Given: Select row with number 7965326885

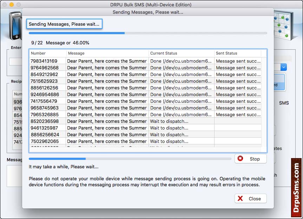Looking at the screenshot, I should (145, 114).
